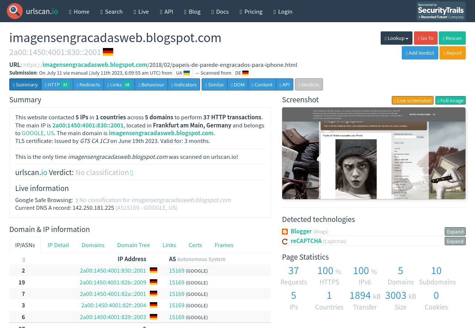Click the Add Verdict button
The image size is (475, 328).
point(420,53)
